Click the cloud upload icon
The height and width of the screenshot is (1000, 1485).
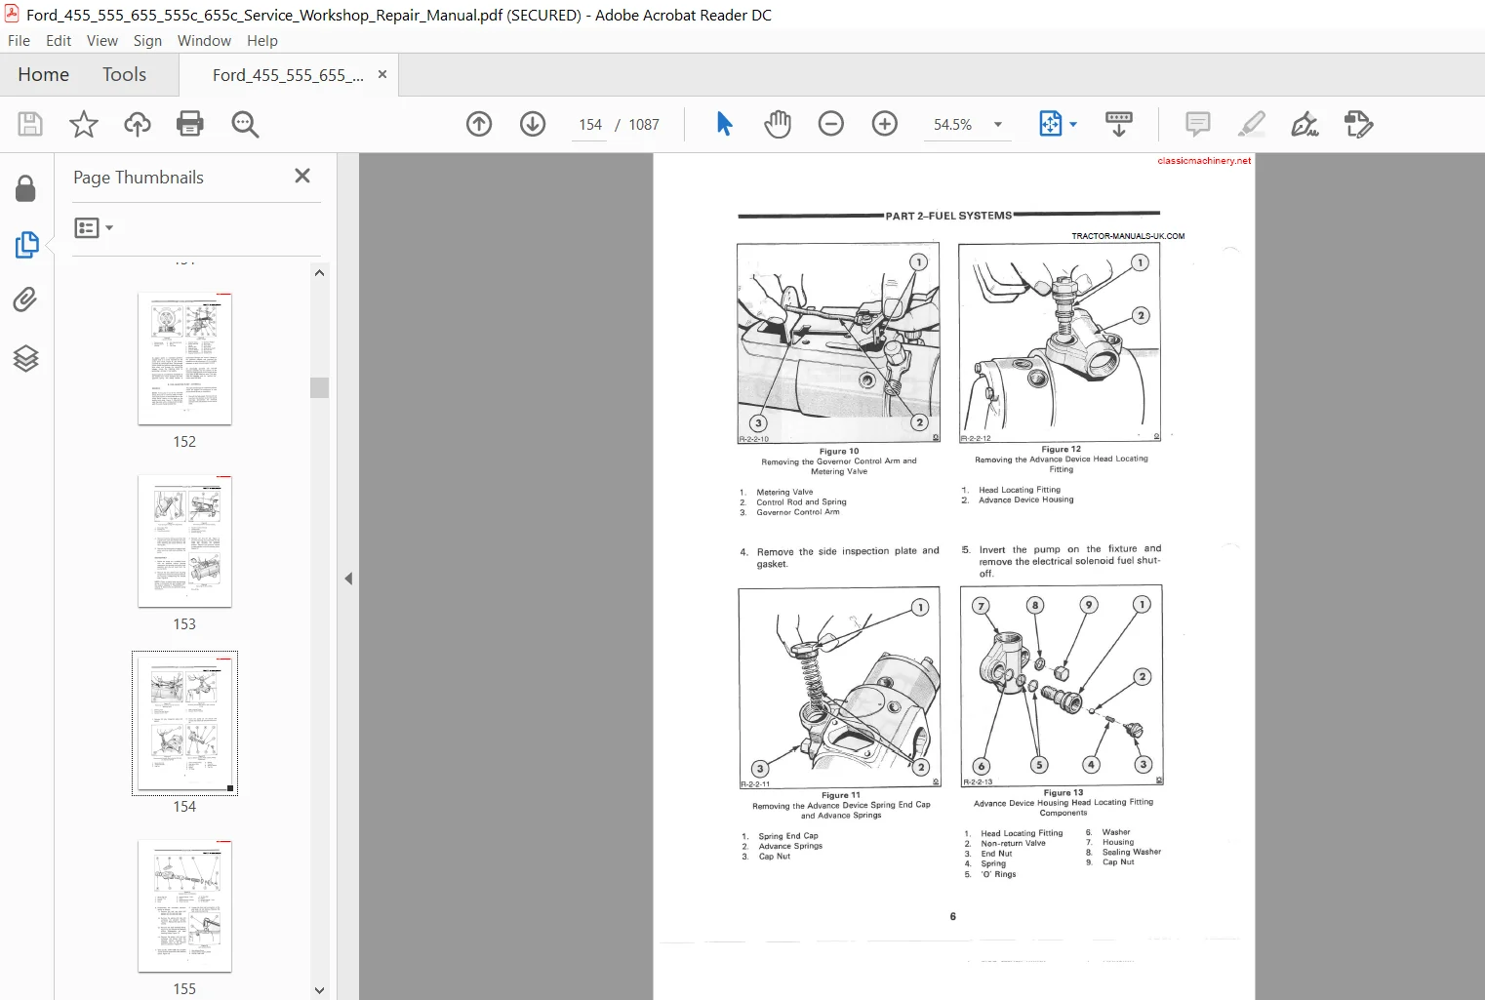[x=138, y=124]
